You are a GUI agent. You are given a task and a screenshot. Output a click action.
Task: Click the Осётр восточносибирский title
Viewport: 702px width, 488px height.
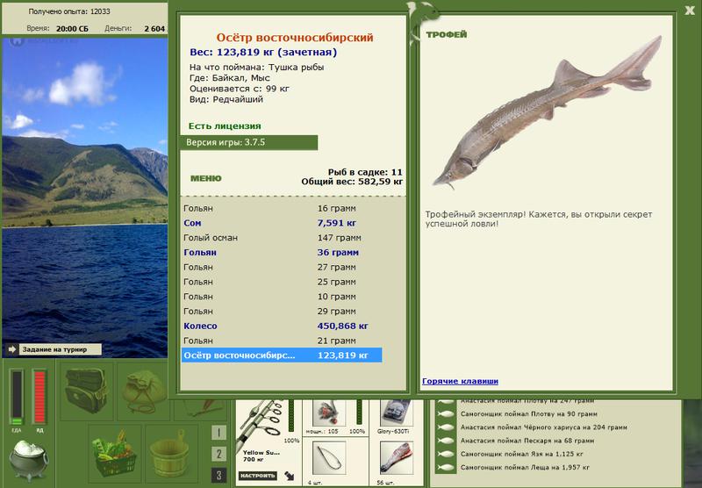coord(295,38)
